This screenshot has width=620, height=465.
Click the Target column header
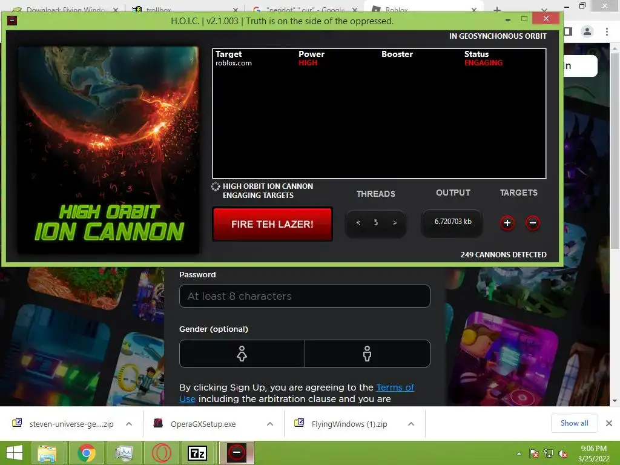pyautogui.click(x=228, y=54)
